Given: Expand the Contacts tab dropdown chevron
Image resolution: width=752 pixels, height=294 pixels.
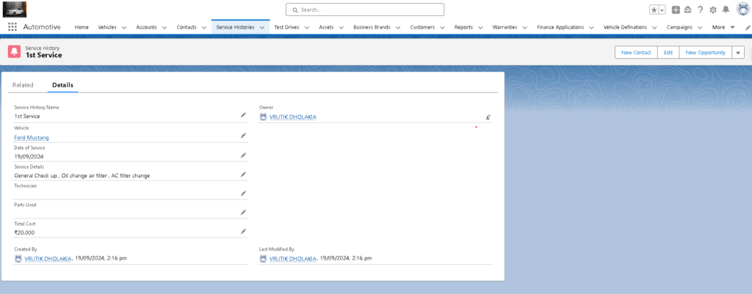Looking at the screenshot, I should tap(203, 27).
